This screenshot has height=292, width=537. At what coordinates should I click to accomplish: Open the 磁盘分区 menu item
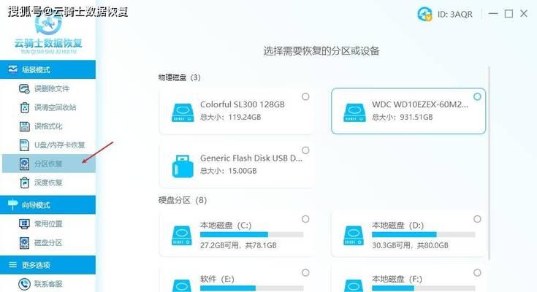48,242
